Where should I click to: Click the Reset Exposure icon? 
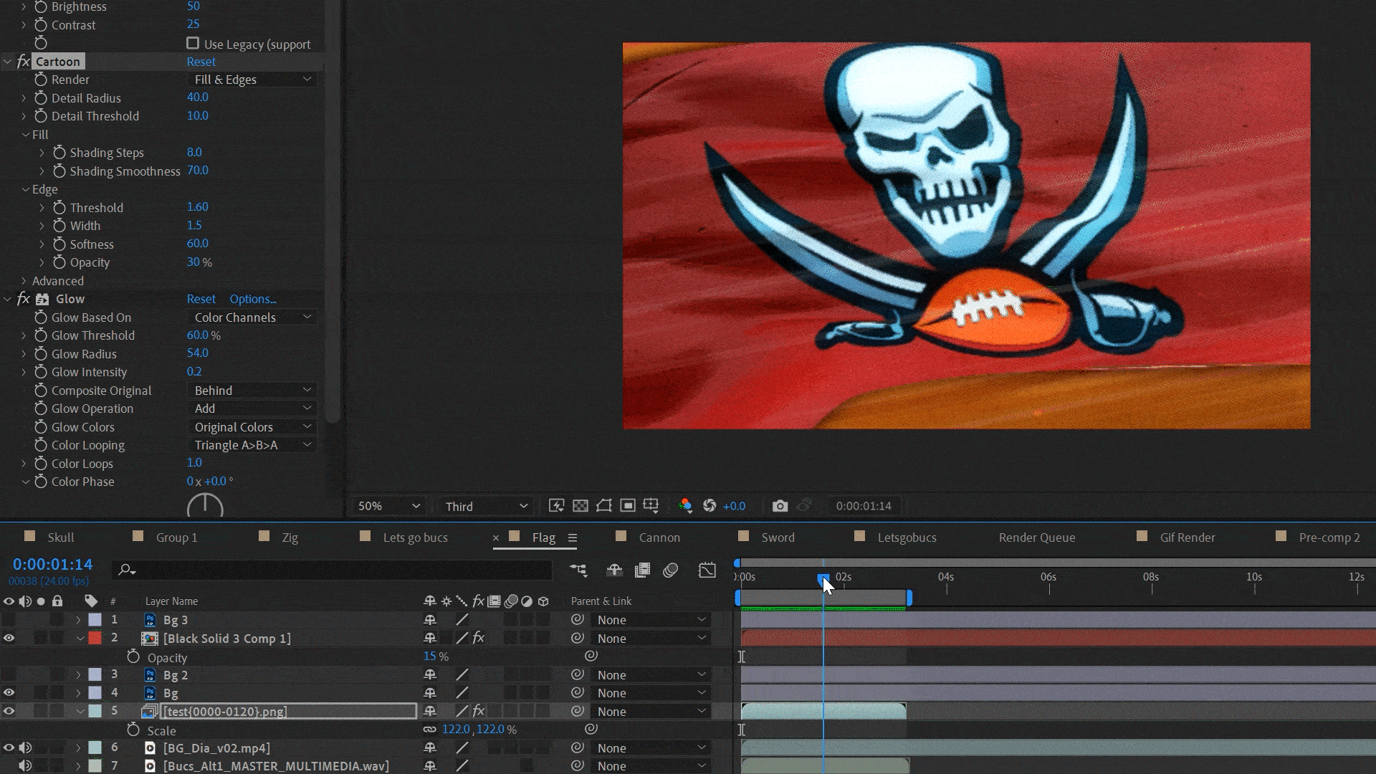pos(709,506)
